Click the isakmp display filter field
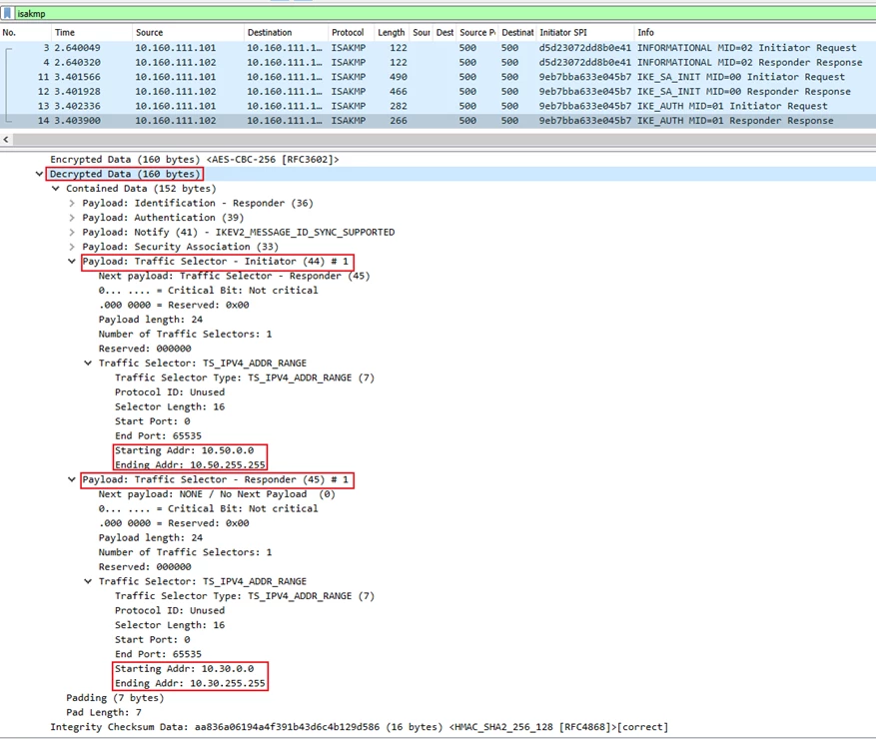 coord(444,13)
